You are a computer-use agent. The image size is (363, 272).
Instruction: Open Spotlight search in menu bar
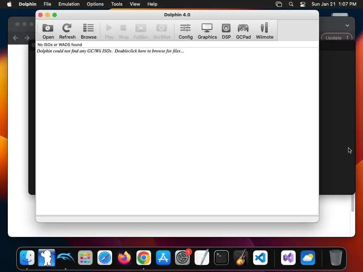291,4
